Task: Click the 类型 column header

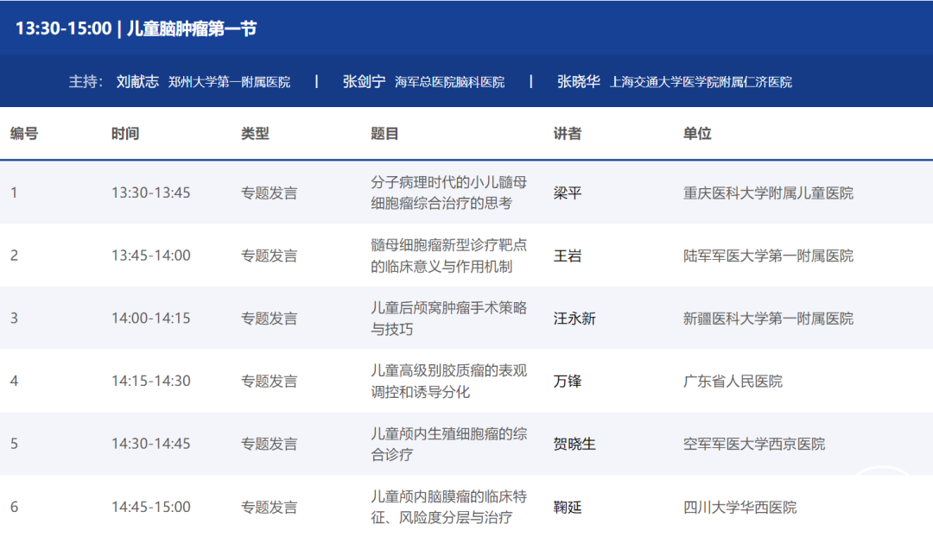Action: [x=255, y=134]
